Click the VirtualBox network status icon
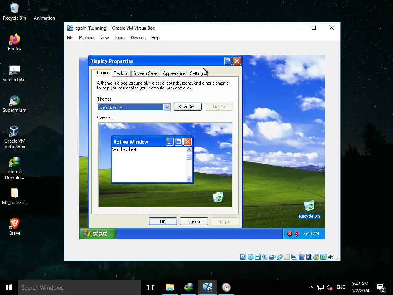393x295 pixels. click(x=272, y=257)
